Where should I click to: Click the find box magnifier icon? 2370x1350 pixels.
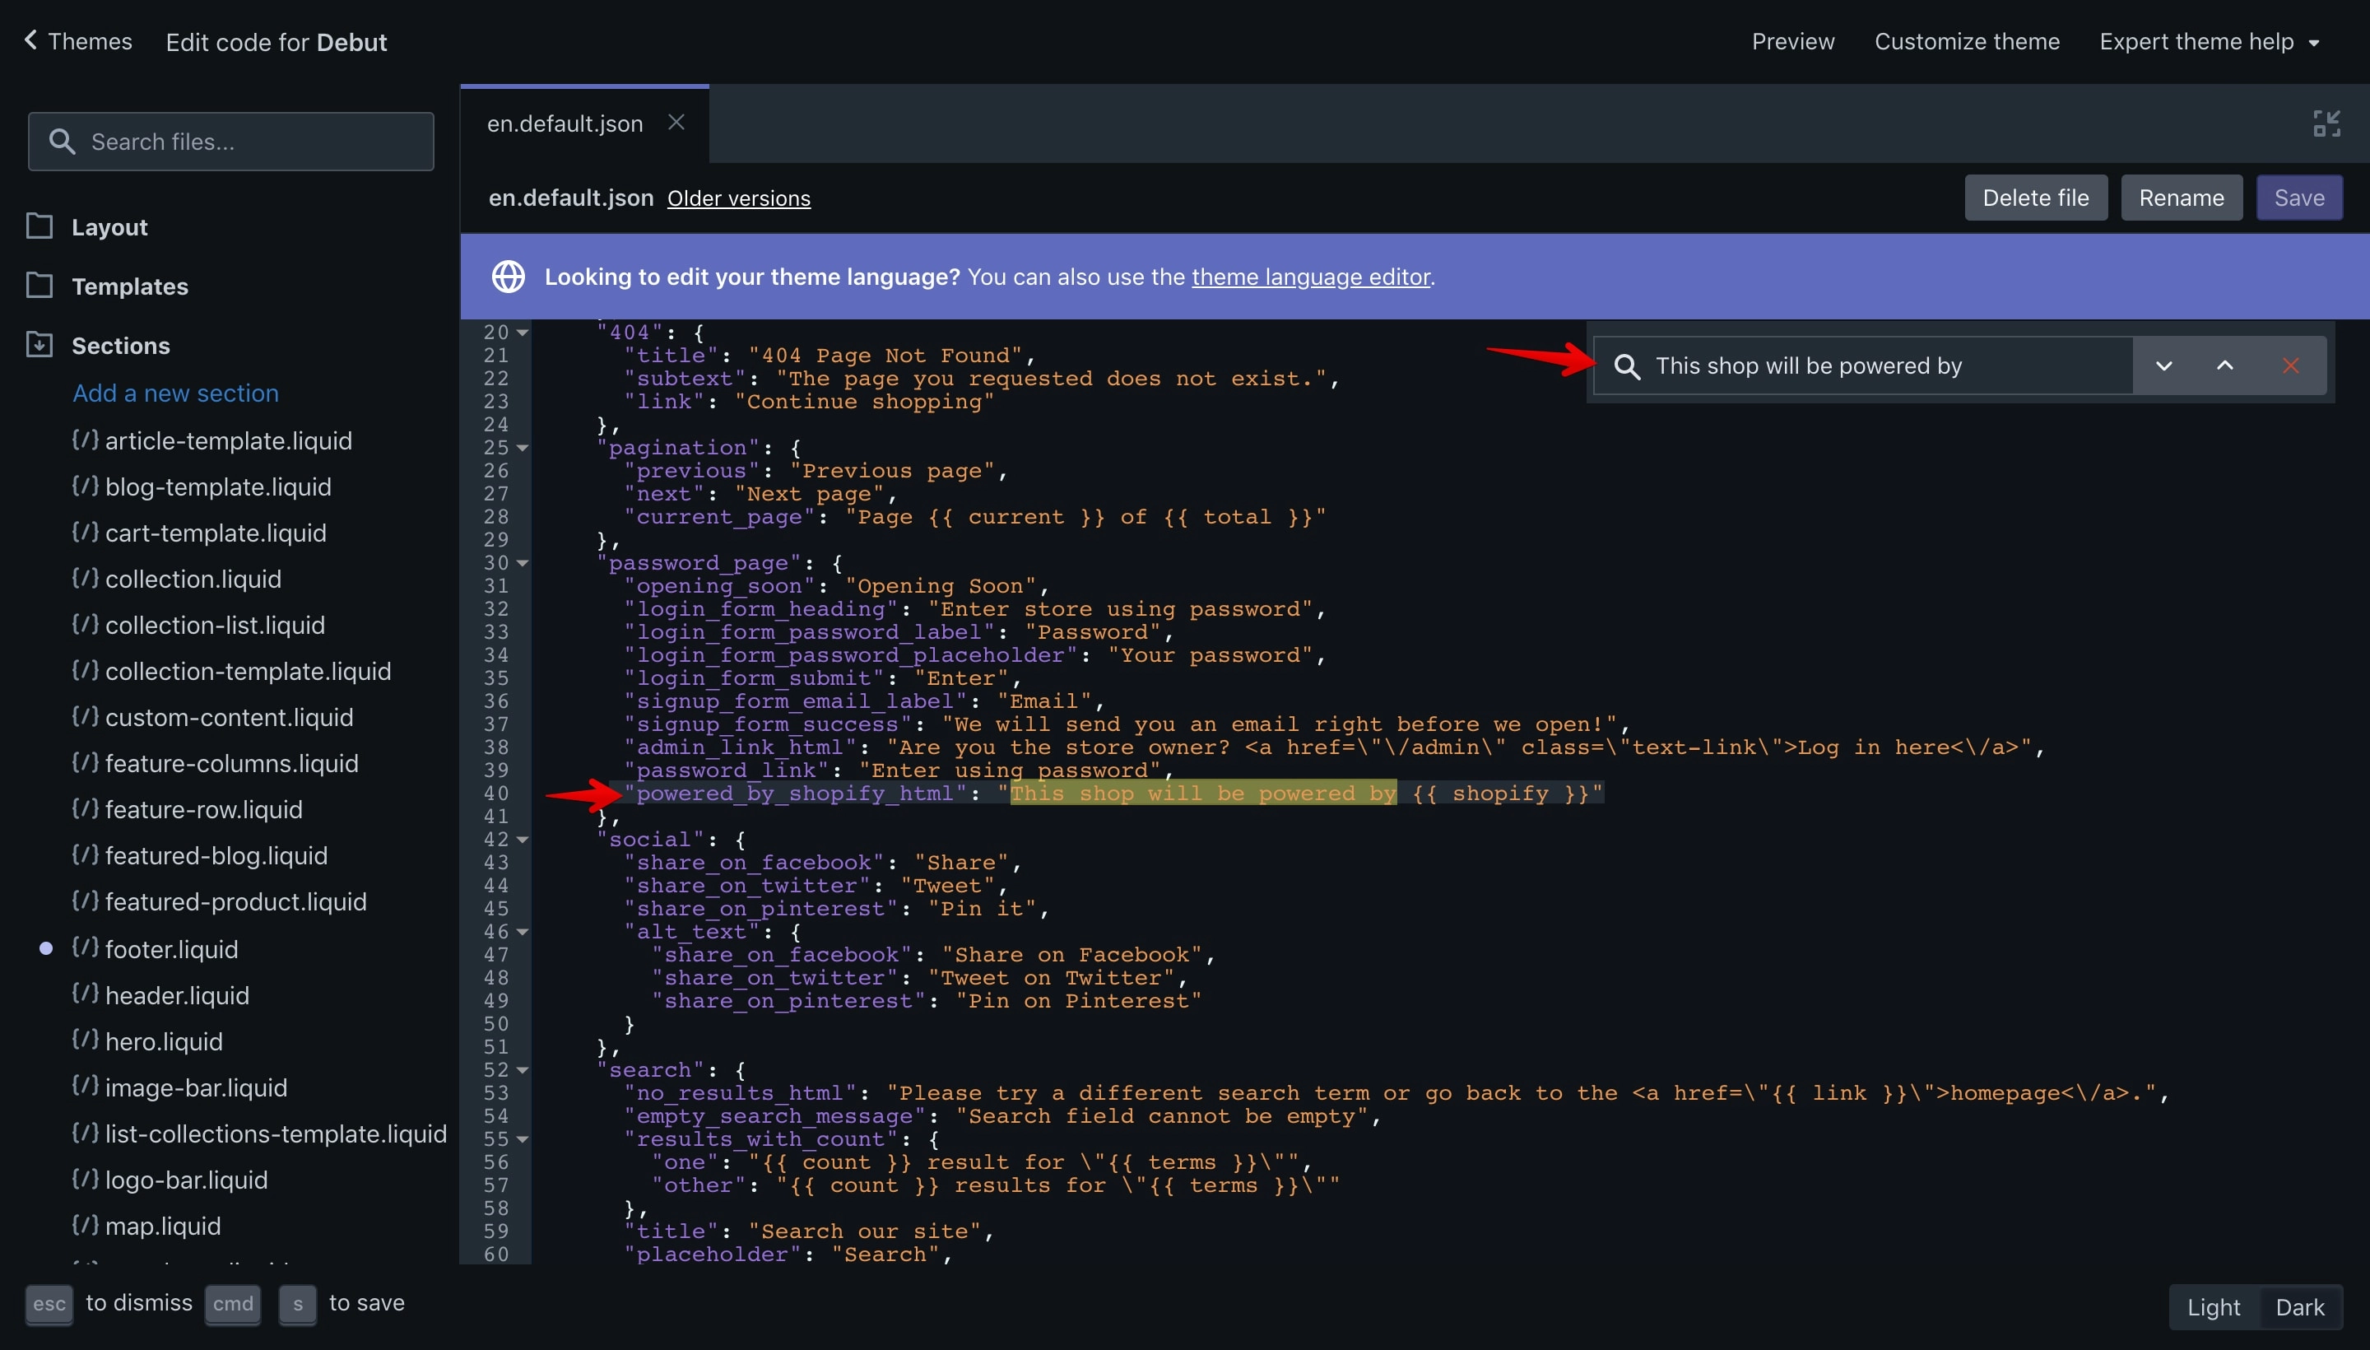coord(1628,366)
